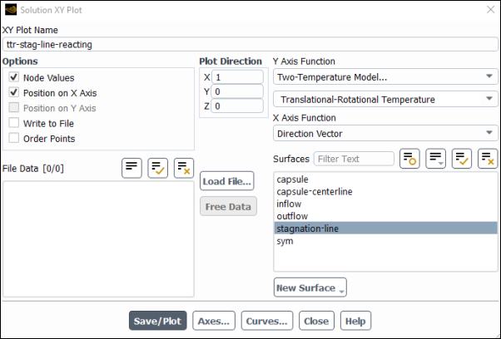Open the Surfaces list grouping icon
The height and width of the screenshot is (339, 501).
[x=435, y=158]
